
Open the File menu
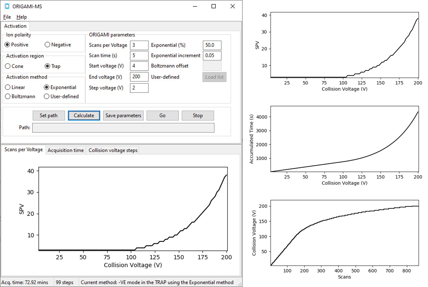click(x=7, y=17)
